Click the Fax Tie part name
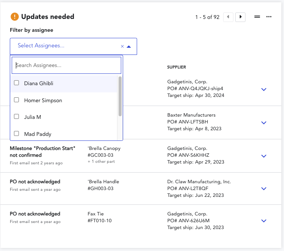Image resolution: width=284 pixels, height=251 pixels. 96,214
